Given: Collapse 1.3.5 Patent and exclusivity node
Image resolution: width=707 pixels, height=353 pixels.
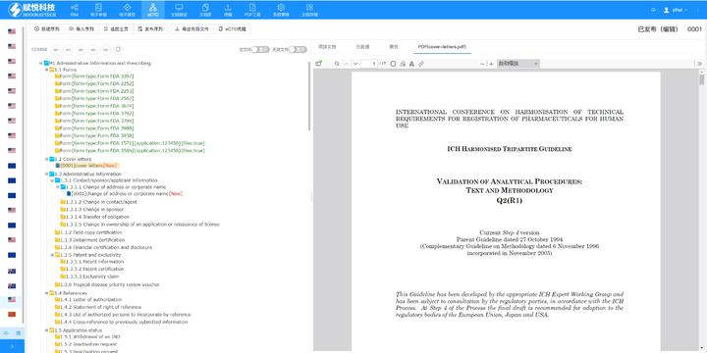Looking at the screenshot, I should 52,255.
